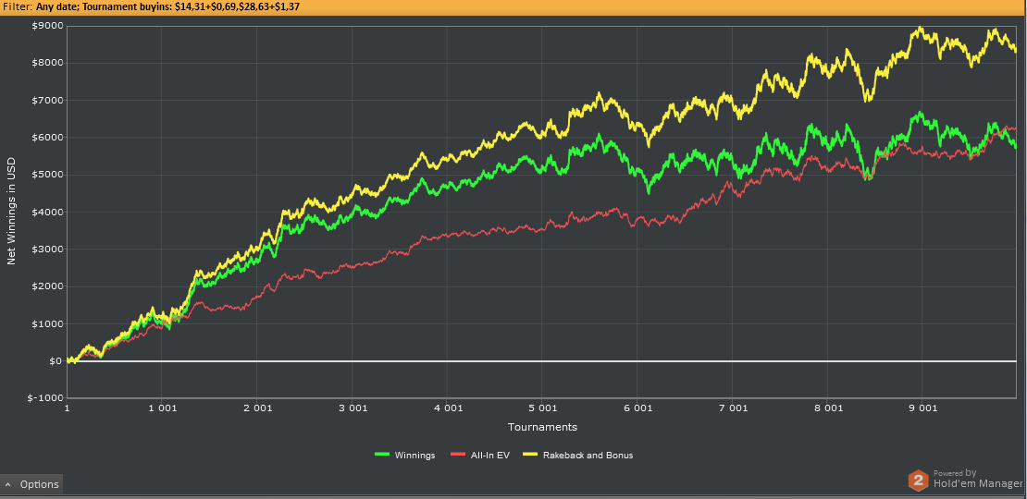1027x499 pixels.
Task: Click the $0 y-axis label
Action: (x=55, y=361)
